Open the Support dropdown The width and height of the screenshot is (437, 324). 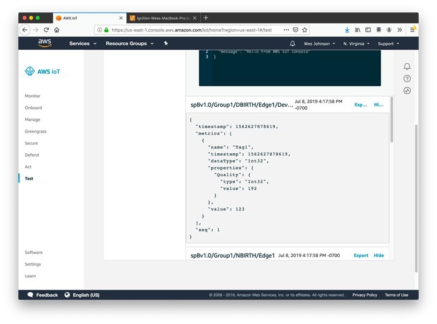click(388, 44)
